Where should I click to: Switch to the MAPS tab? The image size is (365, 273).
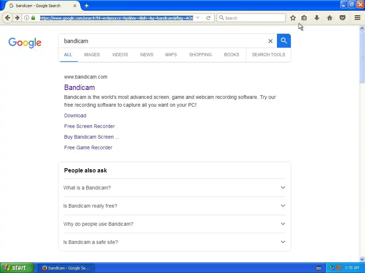coord(171,54)
